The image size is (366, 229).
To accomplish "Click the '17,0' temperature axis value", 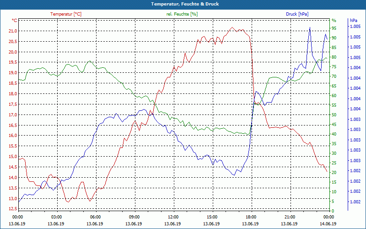I will point(13,115).
